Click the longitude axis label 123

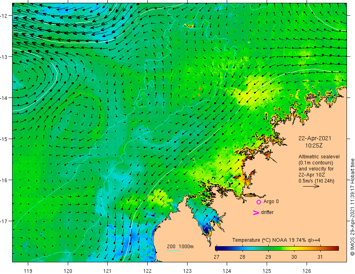pos(187,271)
